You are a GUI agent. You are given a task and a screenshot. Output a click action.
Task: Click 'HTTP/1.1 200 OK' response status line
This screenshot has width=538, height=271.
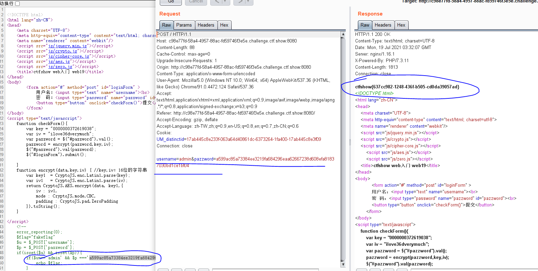373,34
